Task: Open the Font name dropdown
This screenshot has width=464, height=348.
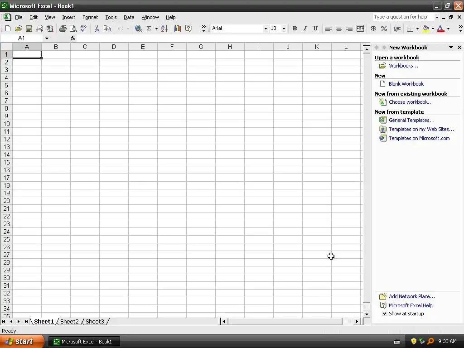Action: click(266, 29)
